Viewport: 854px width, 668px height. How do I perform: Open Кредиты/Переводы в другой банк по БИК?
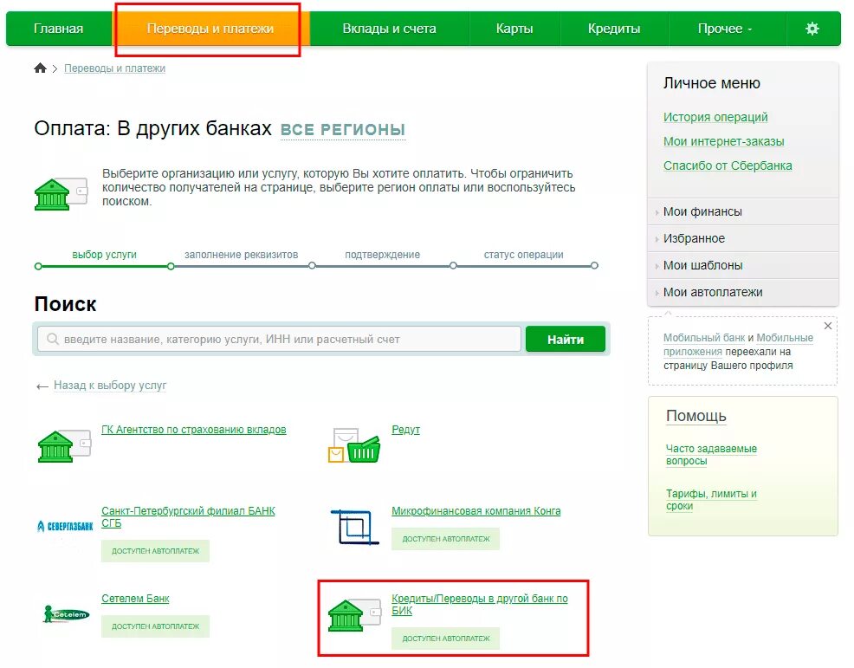click(479, 604)
